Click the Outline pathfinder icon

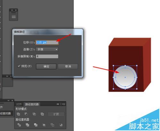click(x=52, y=125)
